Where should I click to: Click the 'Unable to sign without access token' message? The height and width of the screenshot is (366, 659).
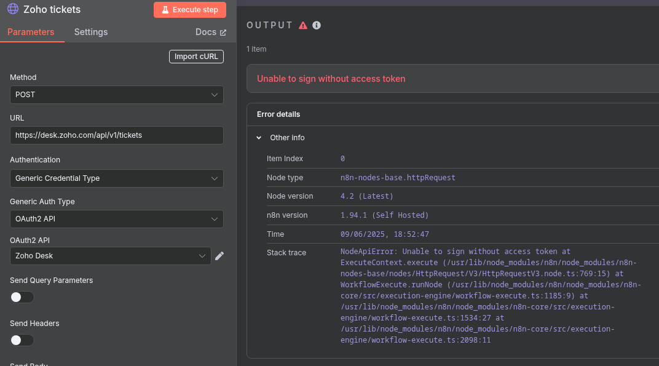(331, 79)
